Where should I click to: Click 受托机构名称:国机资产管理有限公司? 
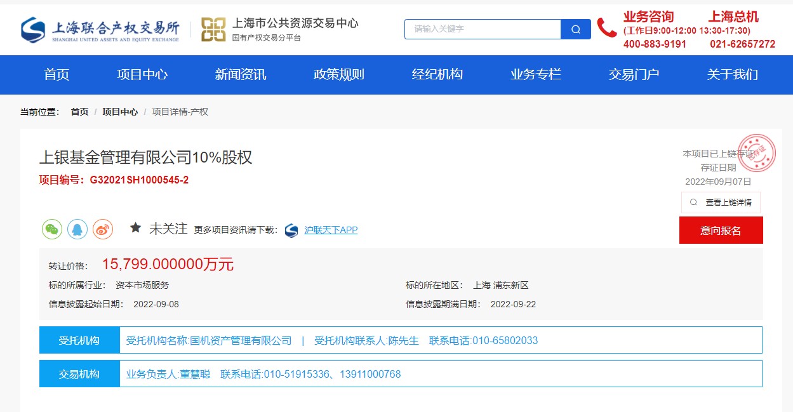coord(209,340)
